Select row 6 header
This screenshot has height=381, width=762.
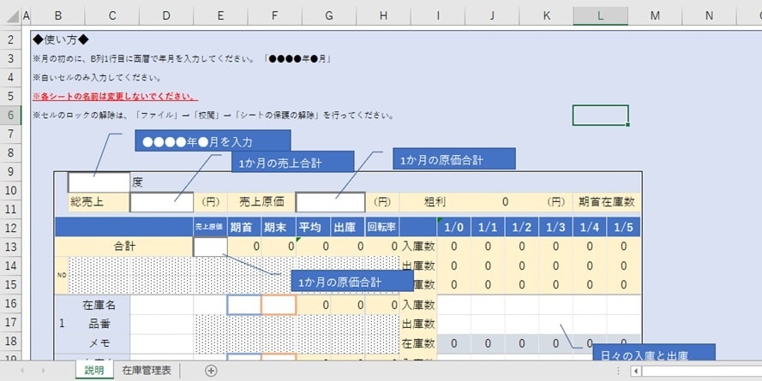point(10,115)
